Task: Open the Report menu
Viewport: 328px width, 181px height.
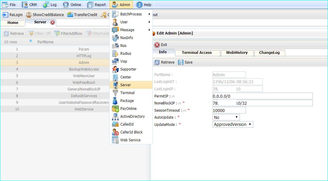Action: pyautogui.click(x=97, y=5)
